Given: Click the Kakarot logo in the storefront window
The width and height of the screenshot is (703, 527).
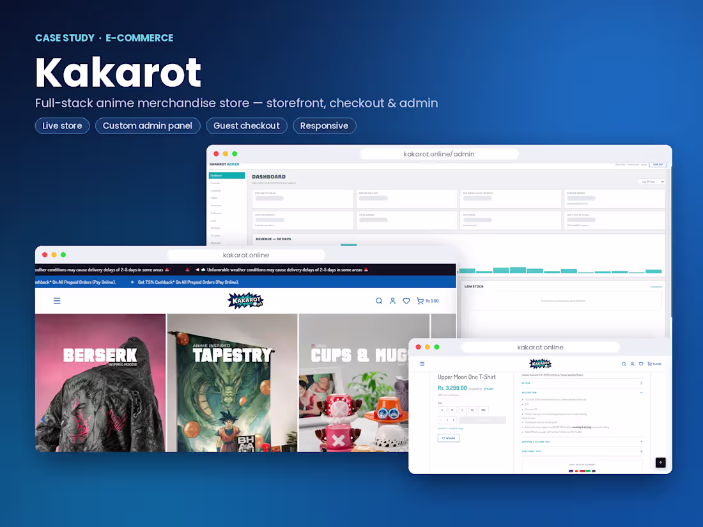Looking at the screenshot, I should tap(245, 300).
